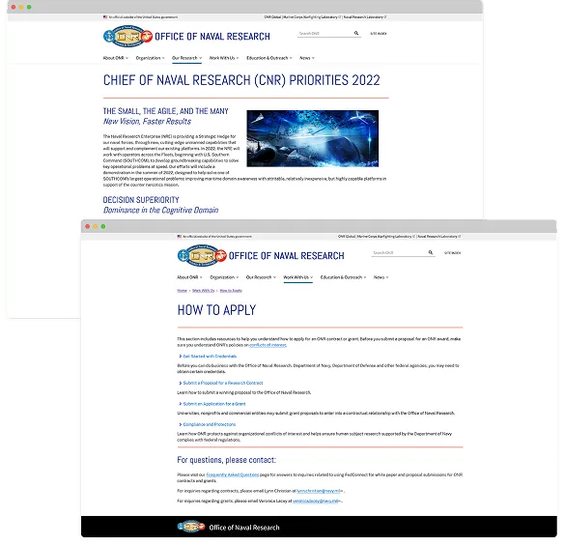
Task: Expand Our Research menu in the How To Apply window
Action: pyautogui.click(x=261, y=277)
